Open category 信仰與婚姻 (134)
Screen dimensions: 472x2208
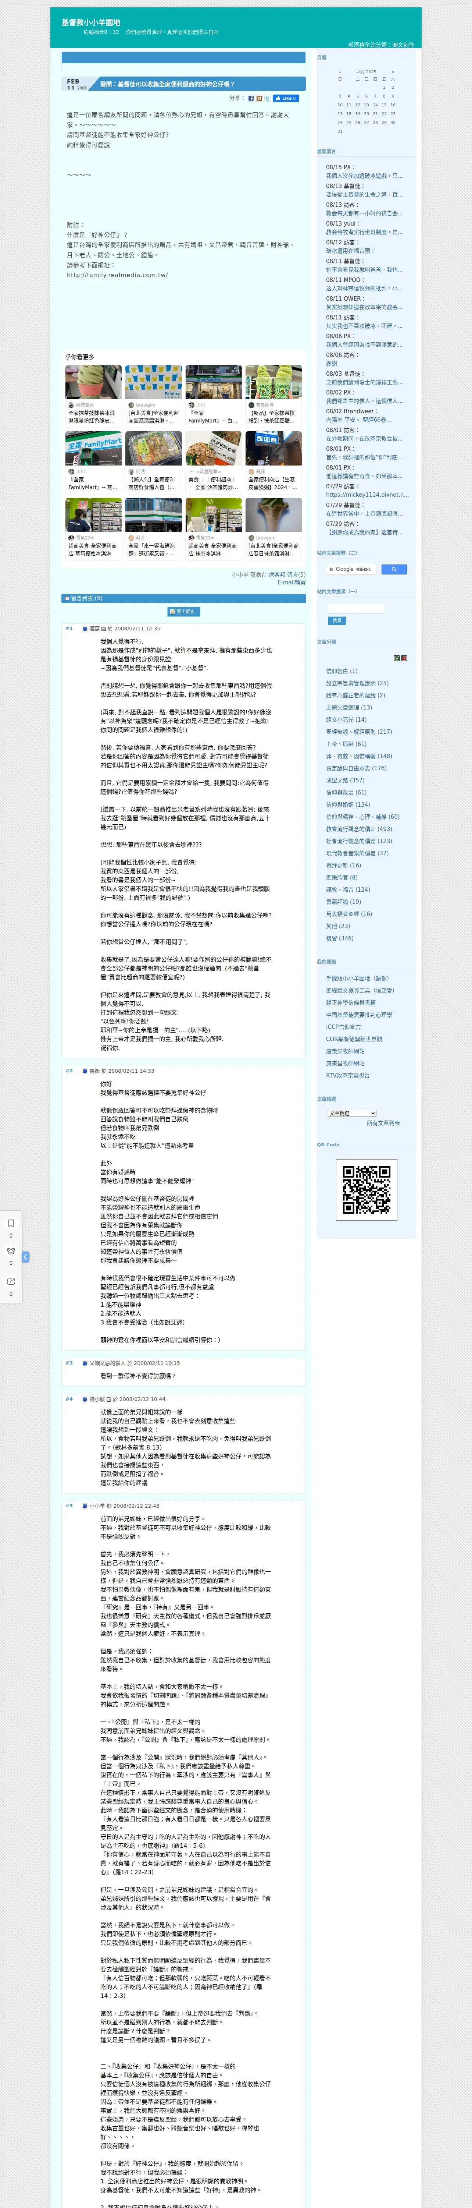348,805
